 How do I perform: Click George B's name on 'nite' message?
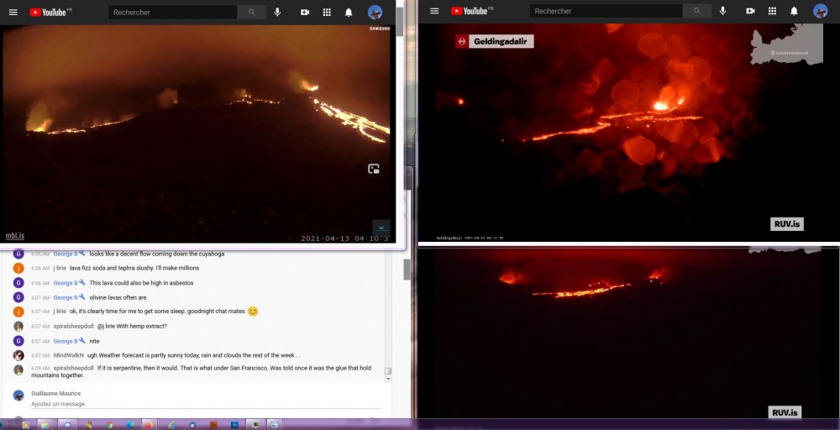65,341
